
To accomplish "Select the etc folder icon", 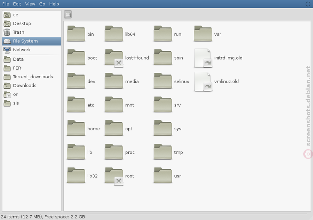I will click(x=76, y=105).
